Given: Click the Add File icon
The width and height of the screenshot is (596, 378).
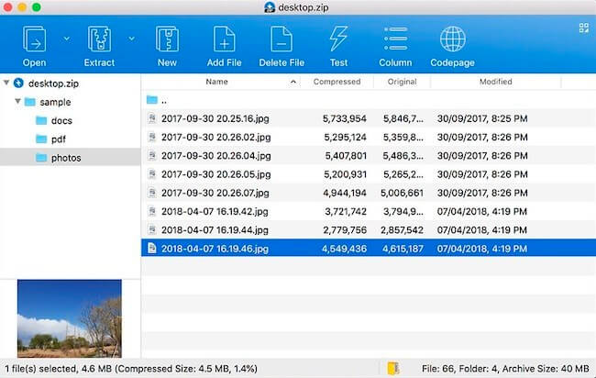Looking at the screenshot, I should (x=224, y=39).
